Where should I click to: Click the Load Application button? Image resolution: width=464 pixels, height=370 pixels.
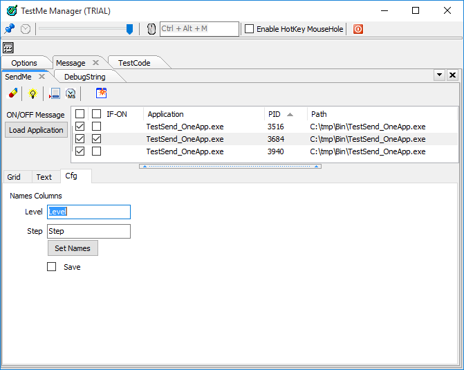[x=36, y=130]
